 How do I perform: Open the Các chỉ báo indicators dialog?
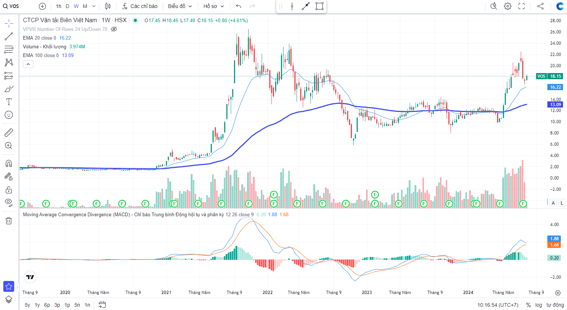(x=140, y=6)
